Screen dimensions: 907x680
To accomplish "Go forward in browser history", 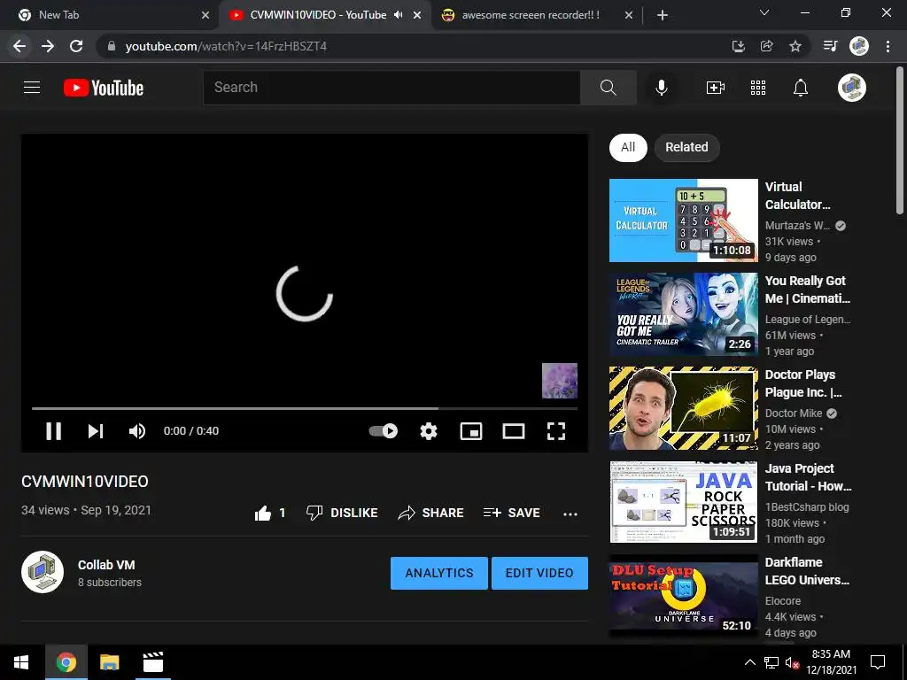I will (x=48, y=46).
